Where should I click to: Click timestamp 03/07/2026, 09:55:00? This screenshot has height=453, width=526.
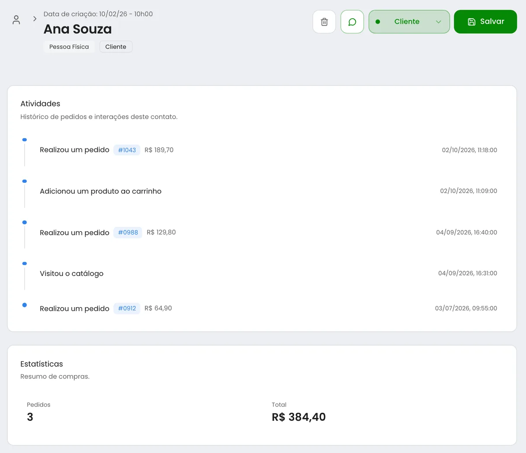(x=466, y=308)
